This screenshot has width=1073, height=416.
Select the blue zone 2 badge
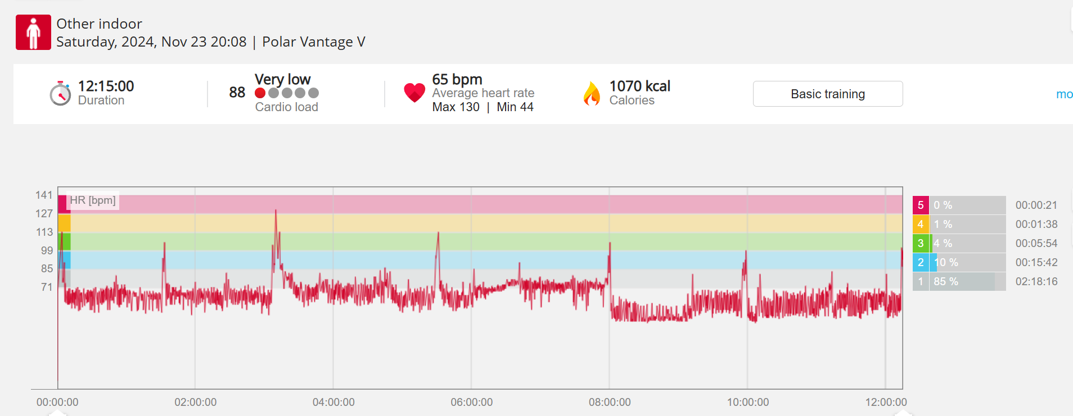[920, 263]
